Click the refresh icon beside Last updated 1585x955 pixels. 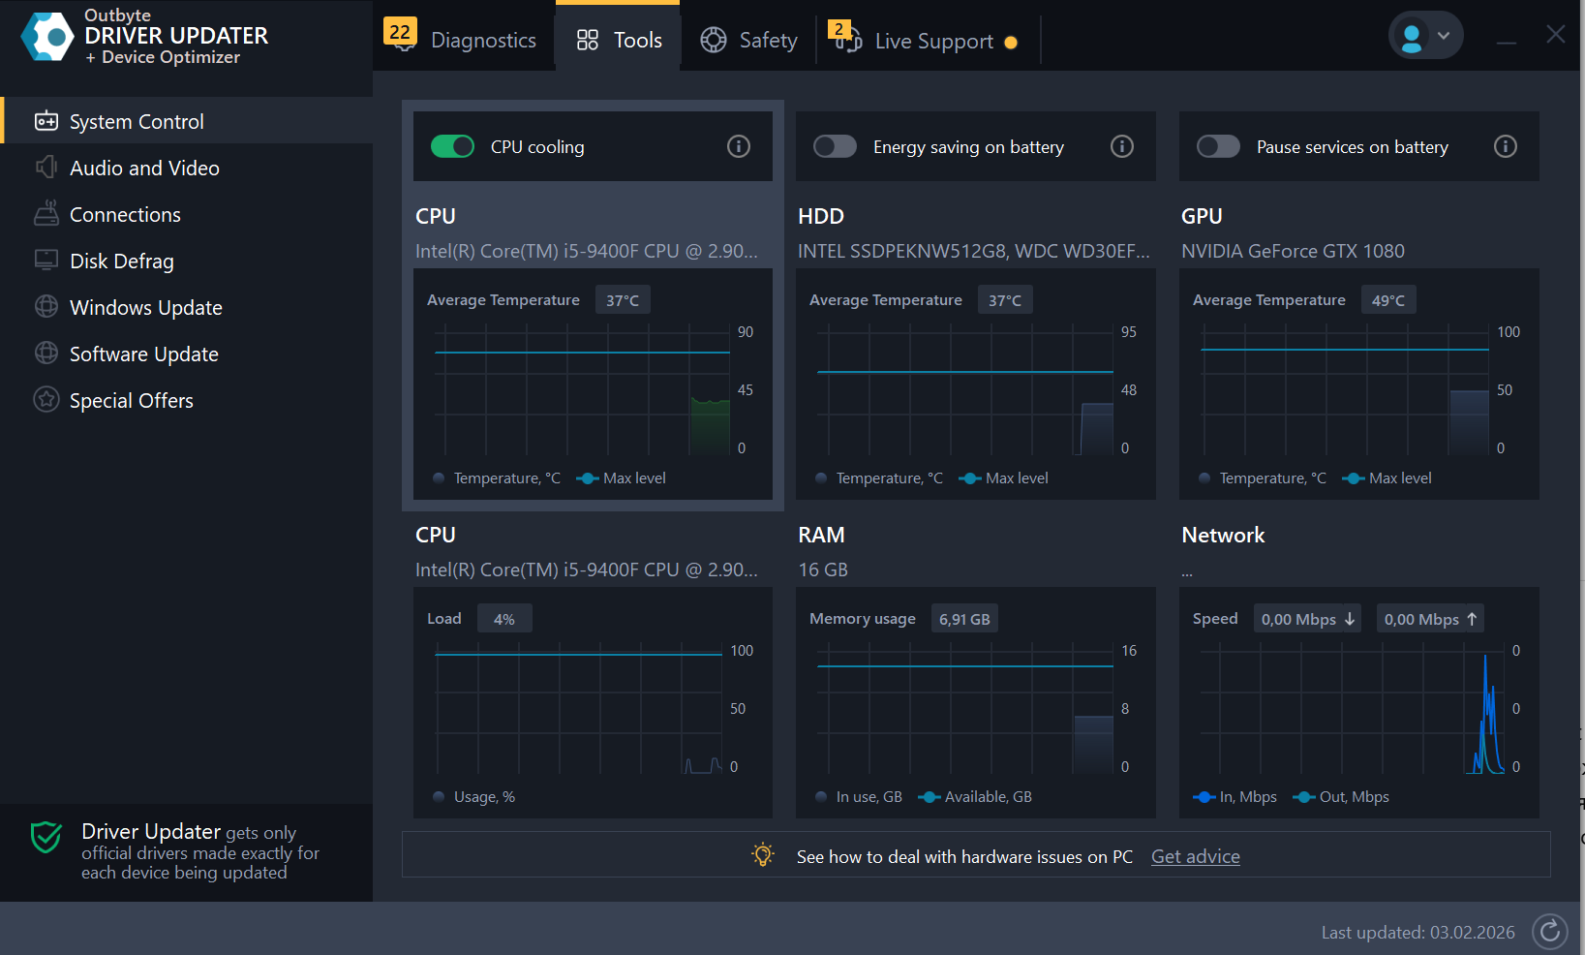click(1549, 932)
